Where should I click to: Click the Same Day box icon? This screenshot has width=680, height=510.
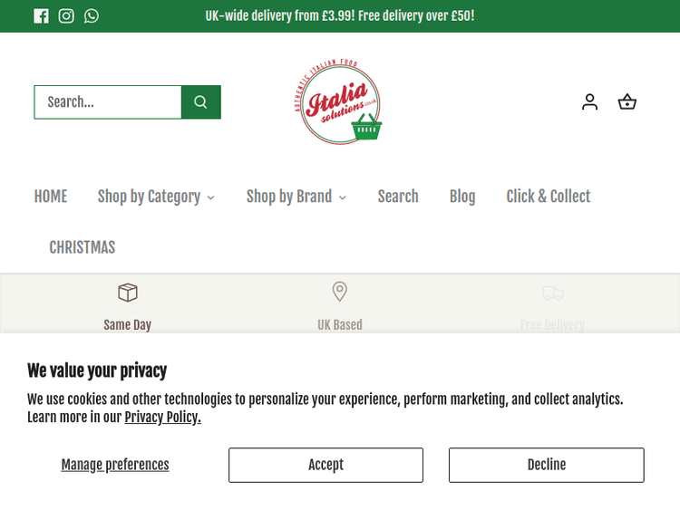128,293
